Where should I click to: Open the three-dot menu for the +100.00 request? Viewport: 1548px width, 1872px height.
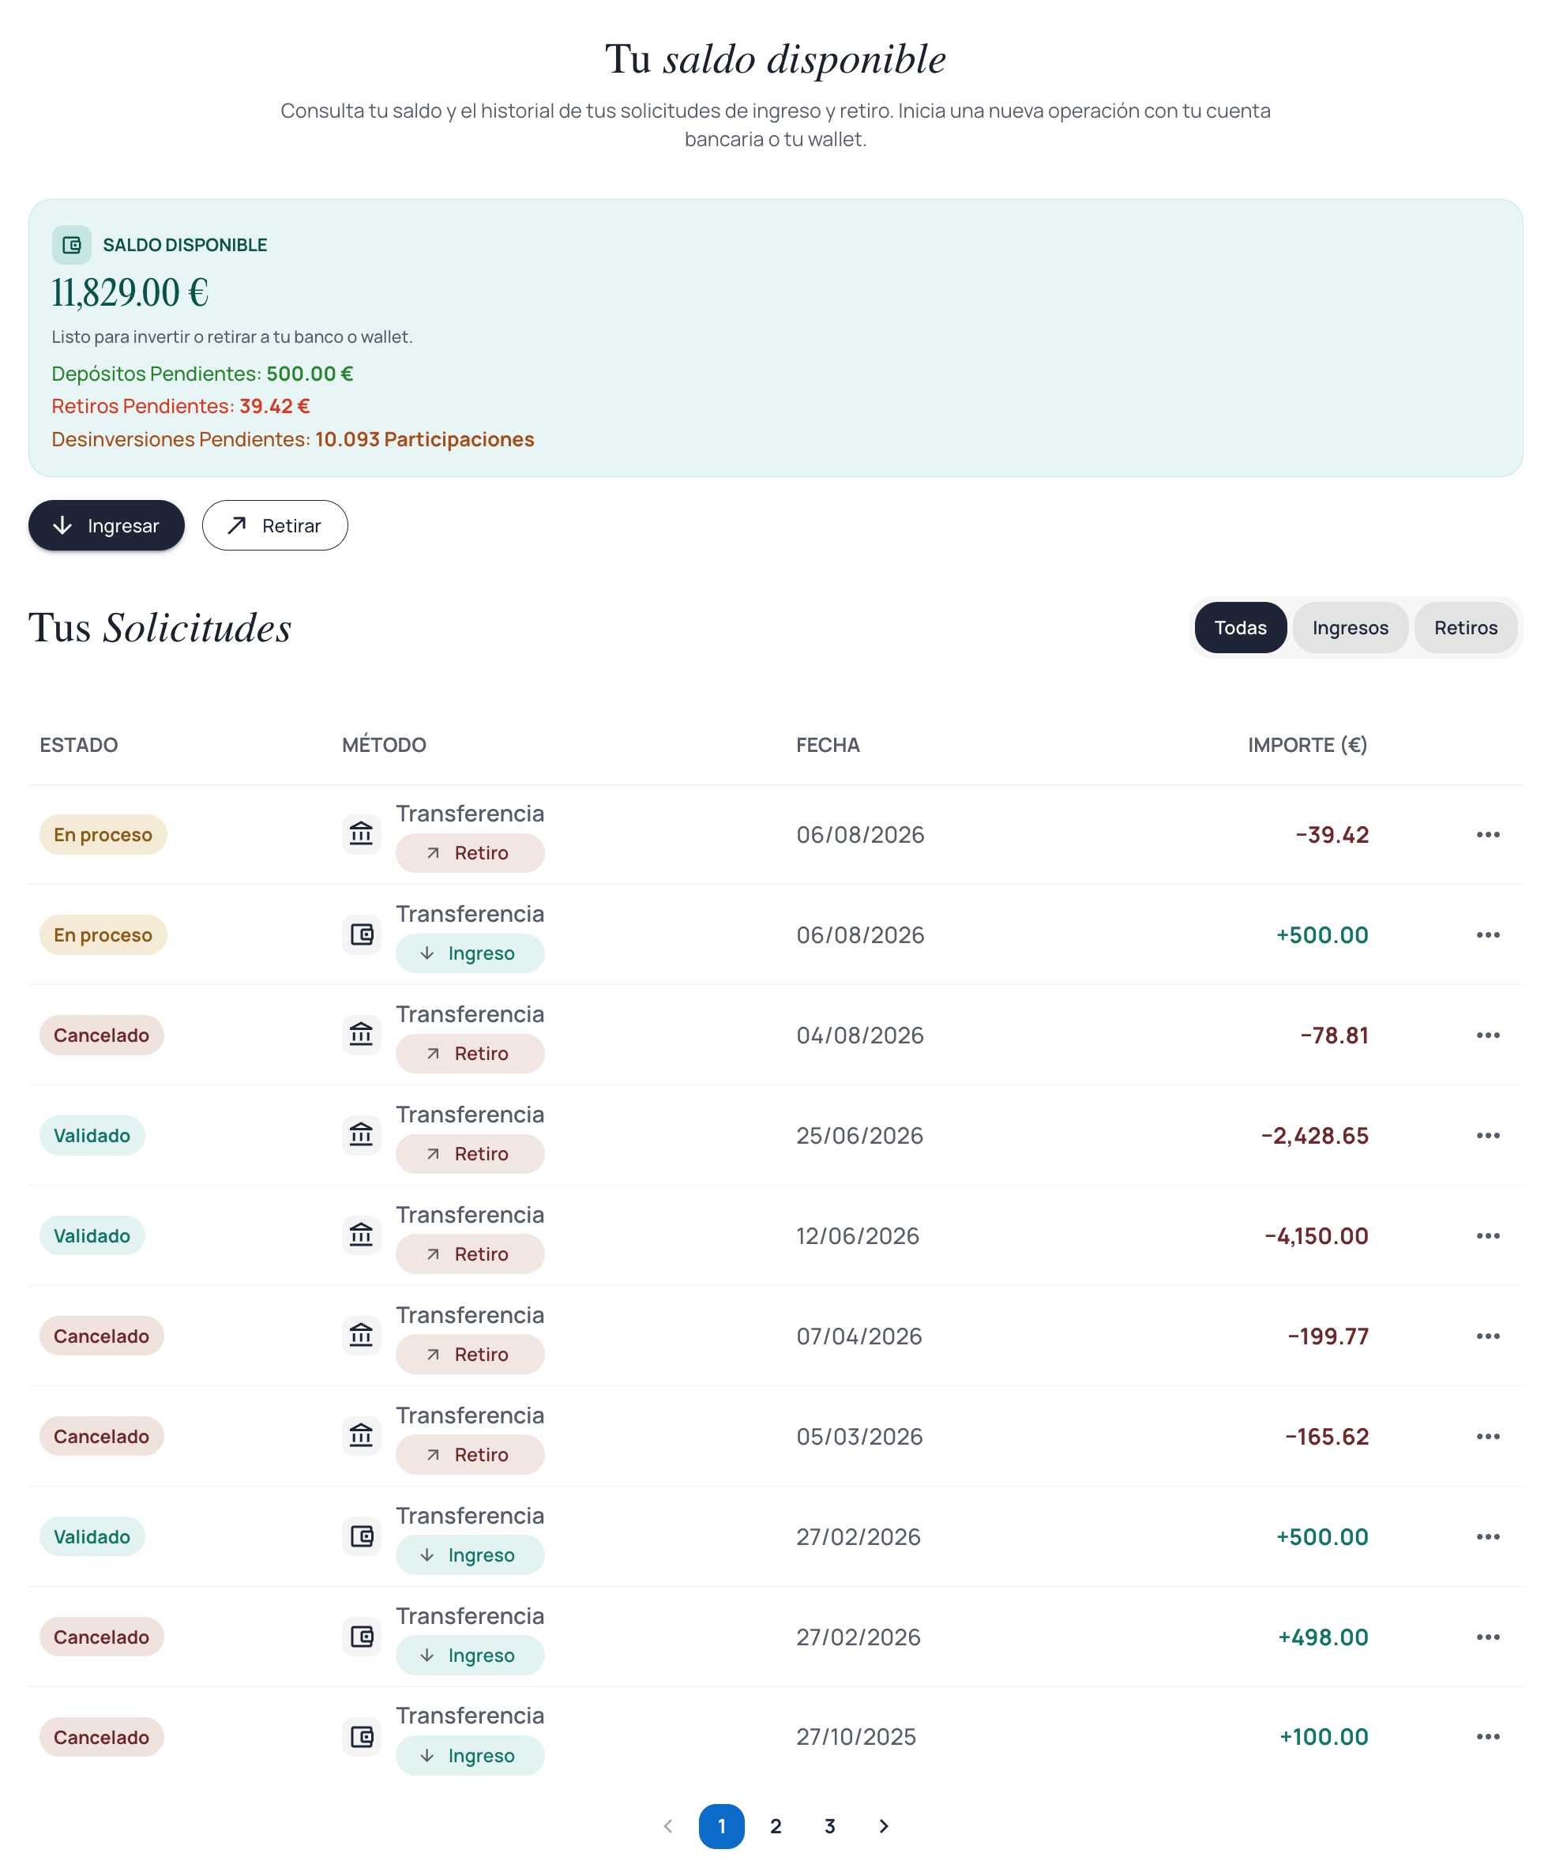pyautogui.click(x=1487, y=1736)
